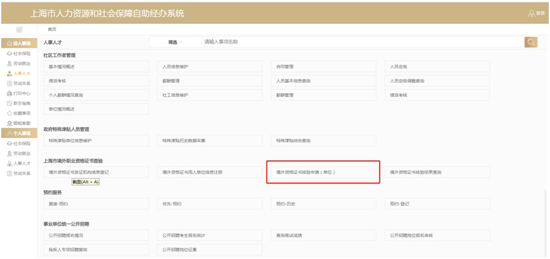Click the person icon beside 个人事项
Image resolution: width=550 pixels, height=259 pixels.
click(x=10, y=133)
